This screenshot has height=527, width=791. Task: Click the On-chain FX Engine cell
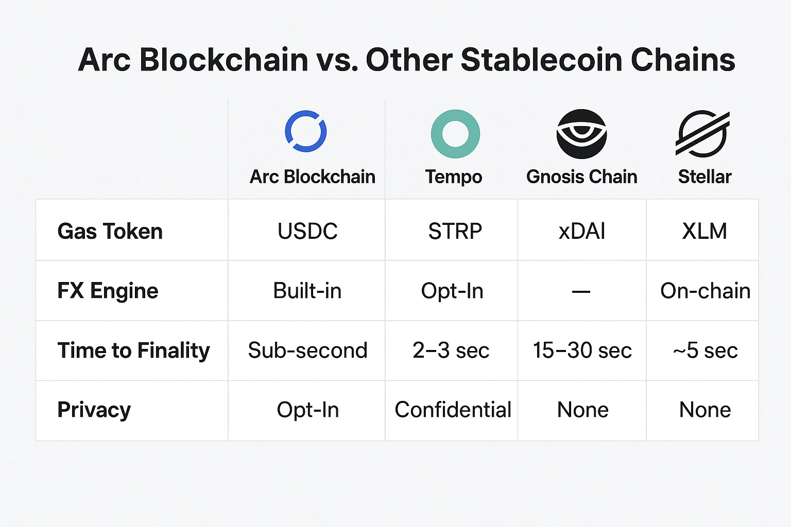pos(705,291)
